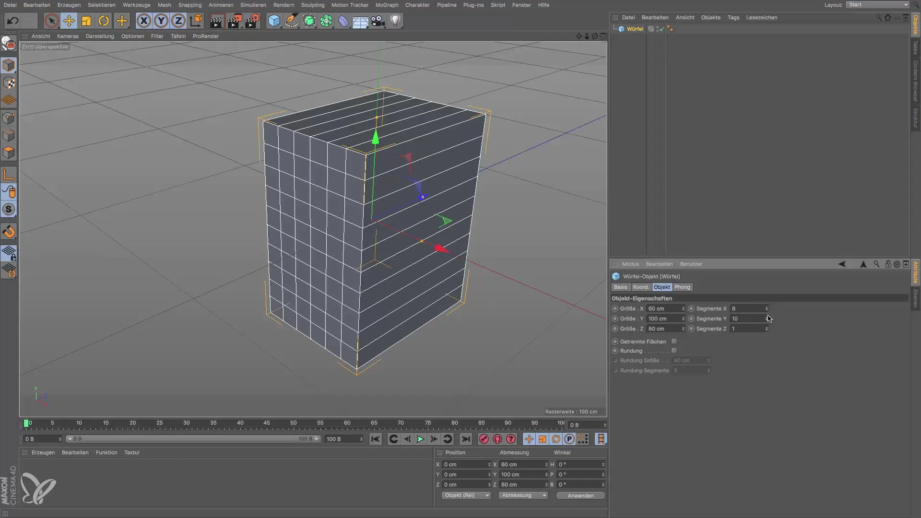Jump to the animation end

point(465,439)
